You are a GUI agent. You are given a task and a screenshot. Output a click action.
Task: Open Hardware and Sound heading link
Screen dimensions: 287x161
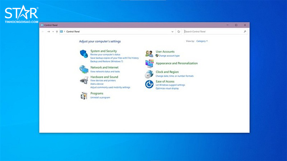pos(104,77)
